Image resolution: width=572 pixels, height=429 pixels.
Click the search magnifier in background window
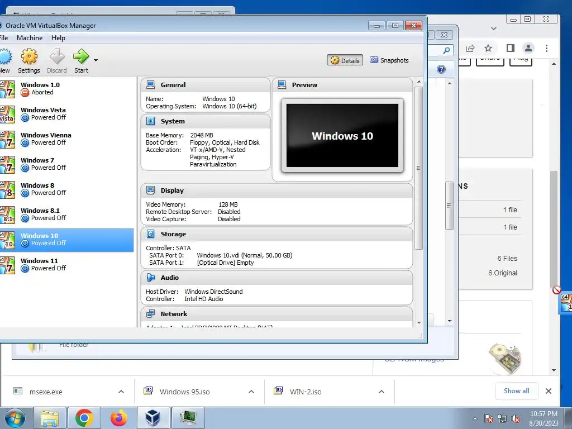446,50
